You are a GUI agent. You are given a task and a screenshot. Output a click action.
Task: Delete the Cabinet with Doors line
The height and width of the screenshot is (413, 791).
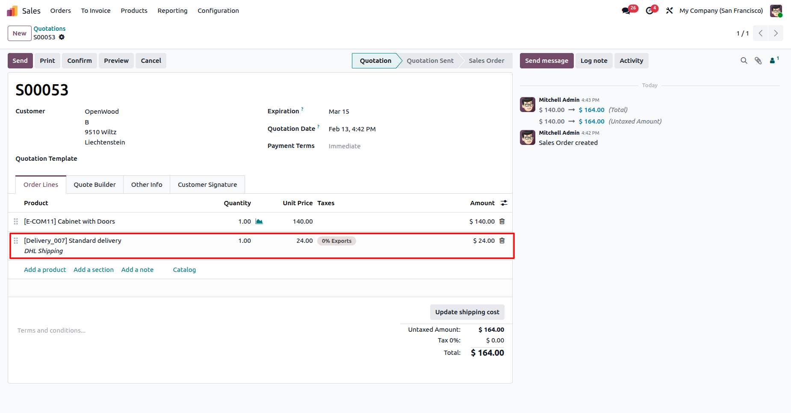[x=502, y=221]
